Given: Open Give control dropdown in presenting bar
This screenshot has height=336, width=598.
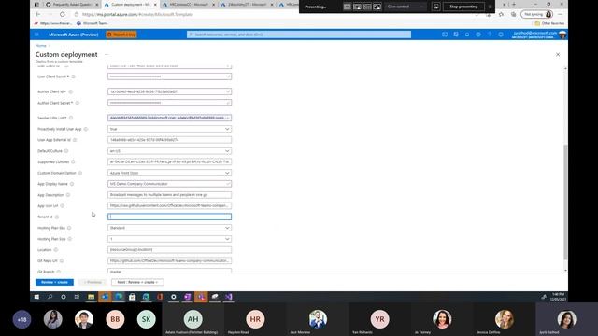Looking at the screenshot, I should [406, 7].
